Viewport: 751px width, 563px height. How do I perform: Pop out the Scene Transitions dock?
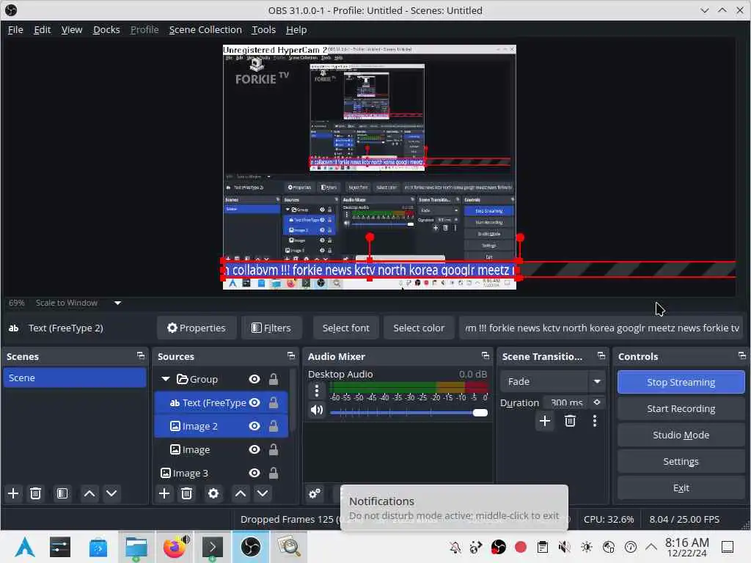[x=601, y=356]
